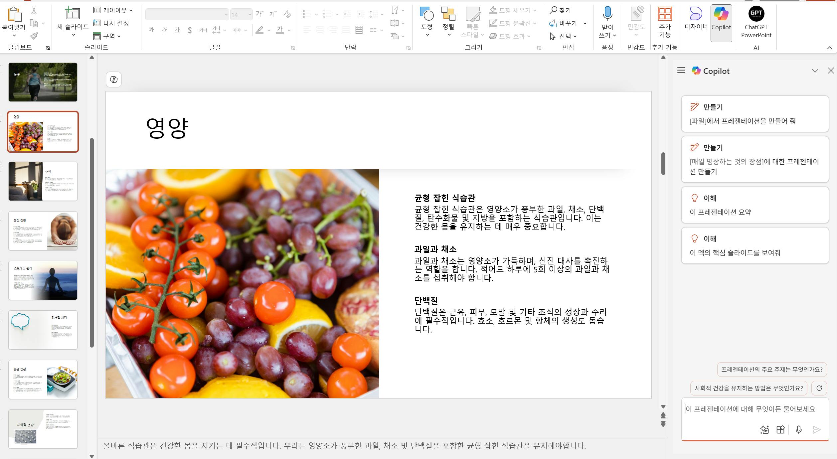Click the microphone icon in the Copilot pane
This screenshot has height=459, width=837.
[798, 430]
